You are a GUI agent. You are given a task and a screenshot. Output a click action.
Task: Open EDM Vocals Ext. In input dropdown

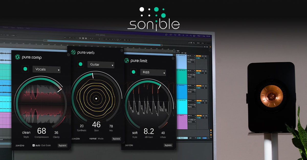pyautogui.click(x=191, y=71)
